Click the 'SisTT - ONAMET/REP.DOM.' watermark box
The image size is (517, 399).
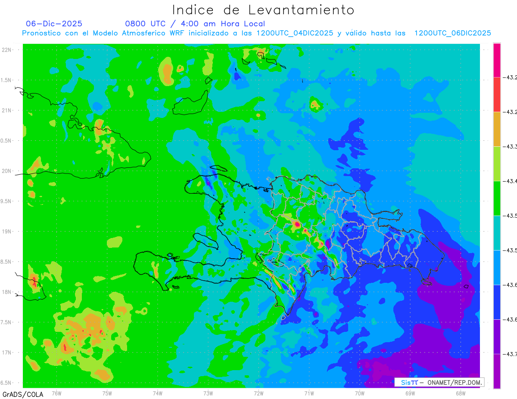coord(439,382)
